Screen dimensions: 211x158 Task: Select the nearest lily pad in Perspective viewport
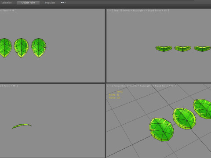pos(162,129)
